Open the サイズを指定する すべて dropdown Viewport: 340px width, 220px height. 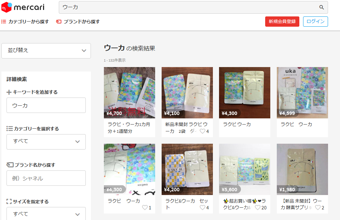46,214
